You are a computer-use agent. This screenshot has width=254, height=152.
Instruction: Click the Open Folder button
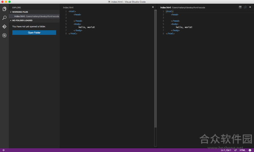(34, 33)
